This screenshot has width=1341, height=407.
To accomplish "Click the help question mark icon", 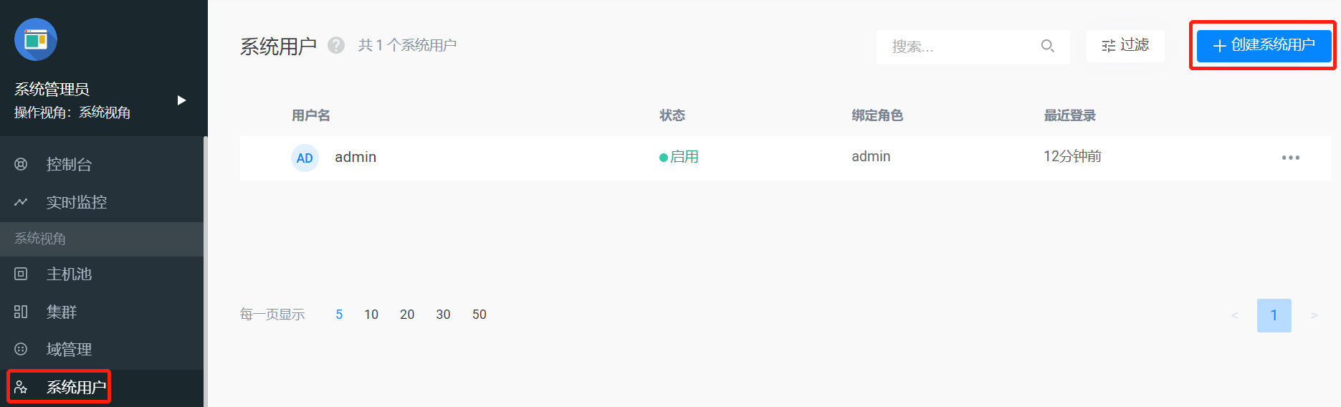I will [336, 45].
